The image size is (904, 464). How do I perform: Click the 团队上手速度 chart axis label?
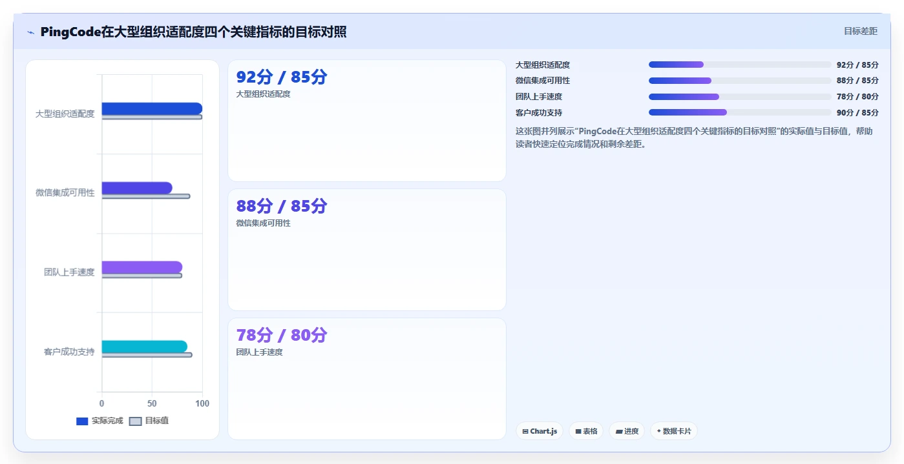[x=69, y=272]
